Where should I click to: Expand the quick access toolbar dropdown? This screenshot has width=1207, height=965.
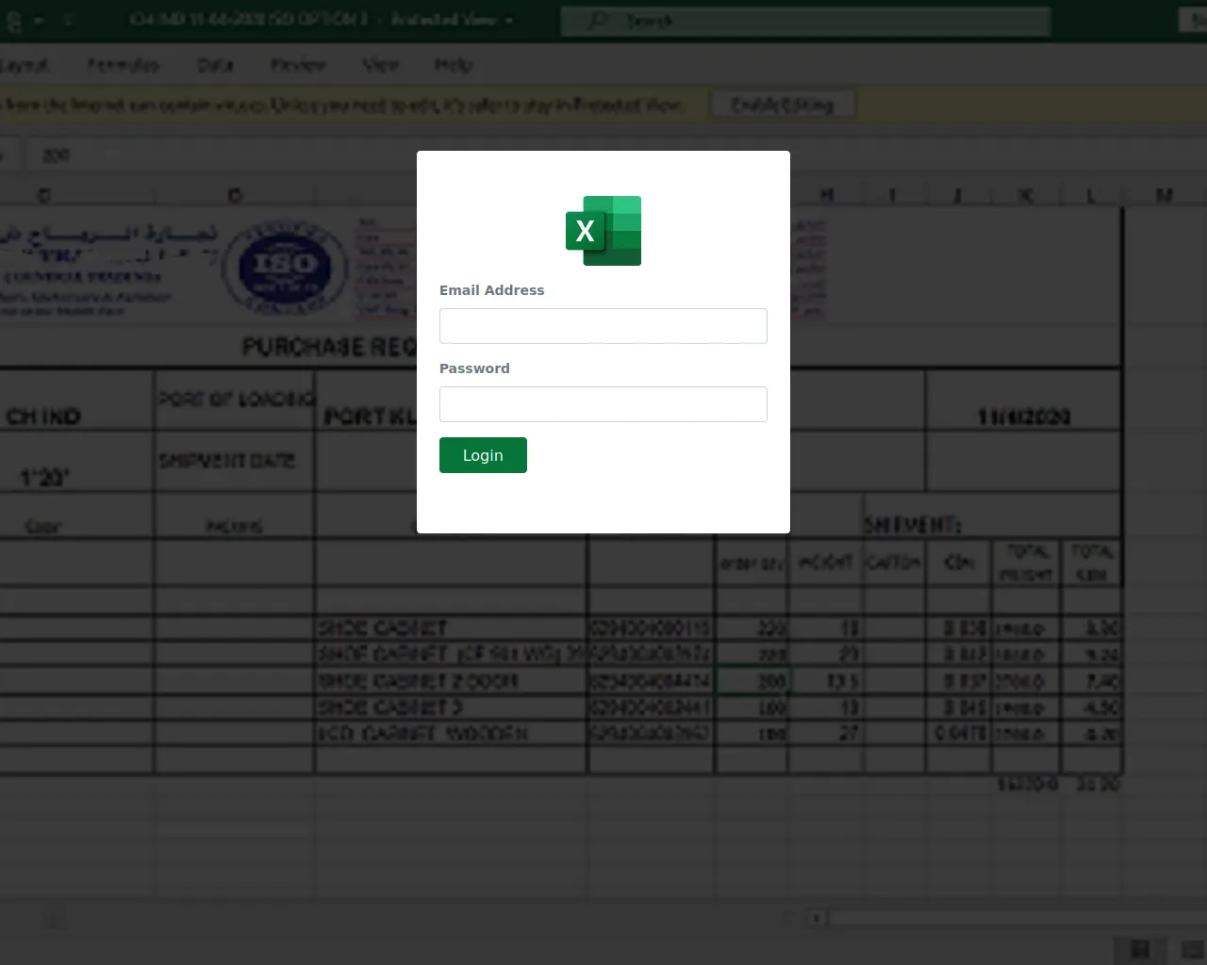[x=68, y=20]
